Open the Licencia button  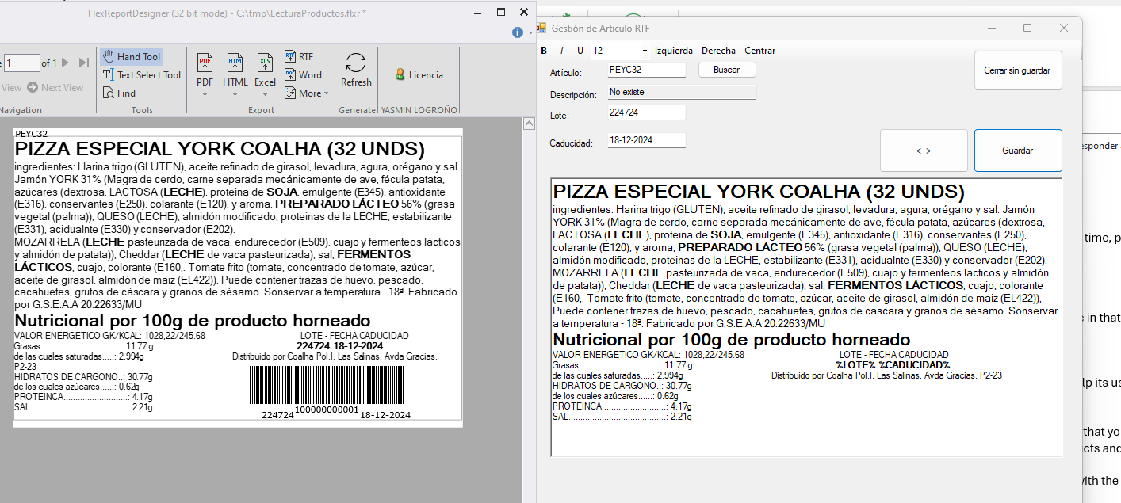pyautogui.click(x=419, y=75)
